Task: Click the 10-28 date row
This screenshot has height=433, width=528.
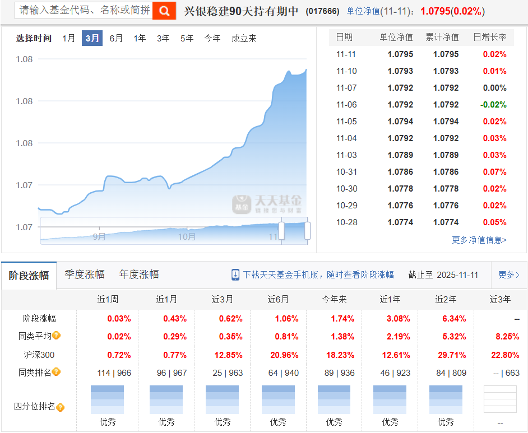Action: pyautogui.click(x=422, y=222)
